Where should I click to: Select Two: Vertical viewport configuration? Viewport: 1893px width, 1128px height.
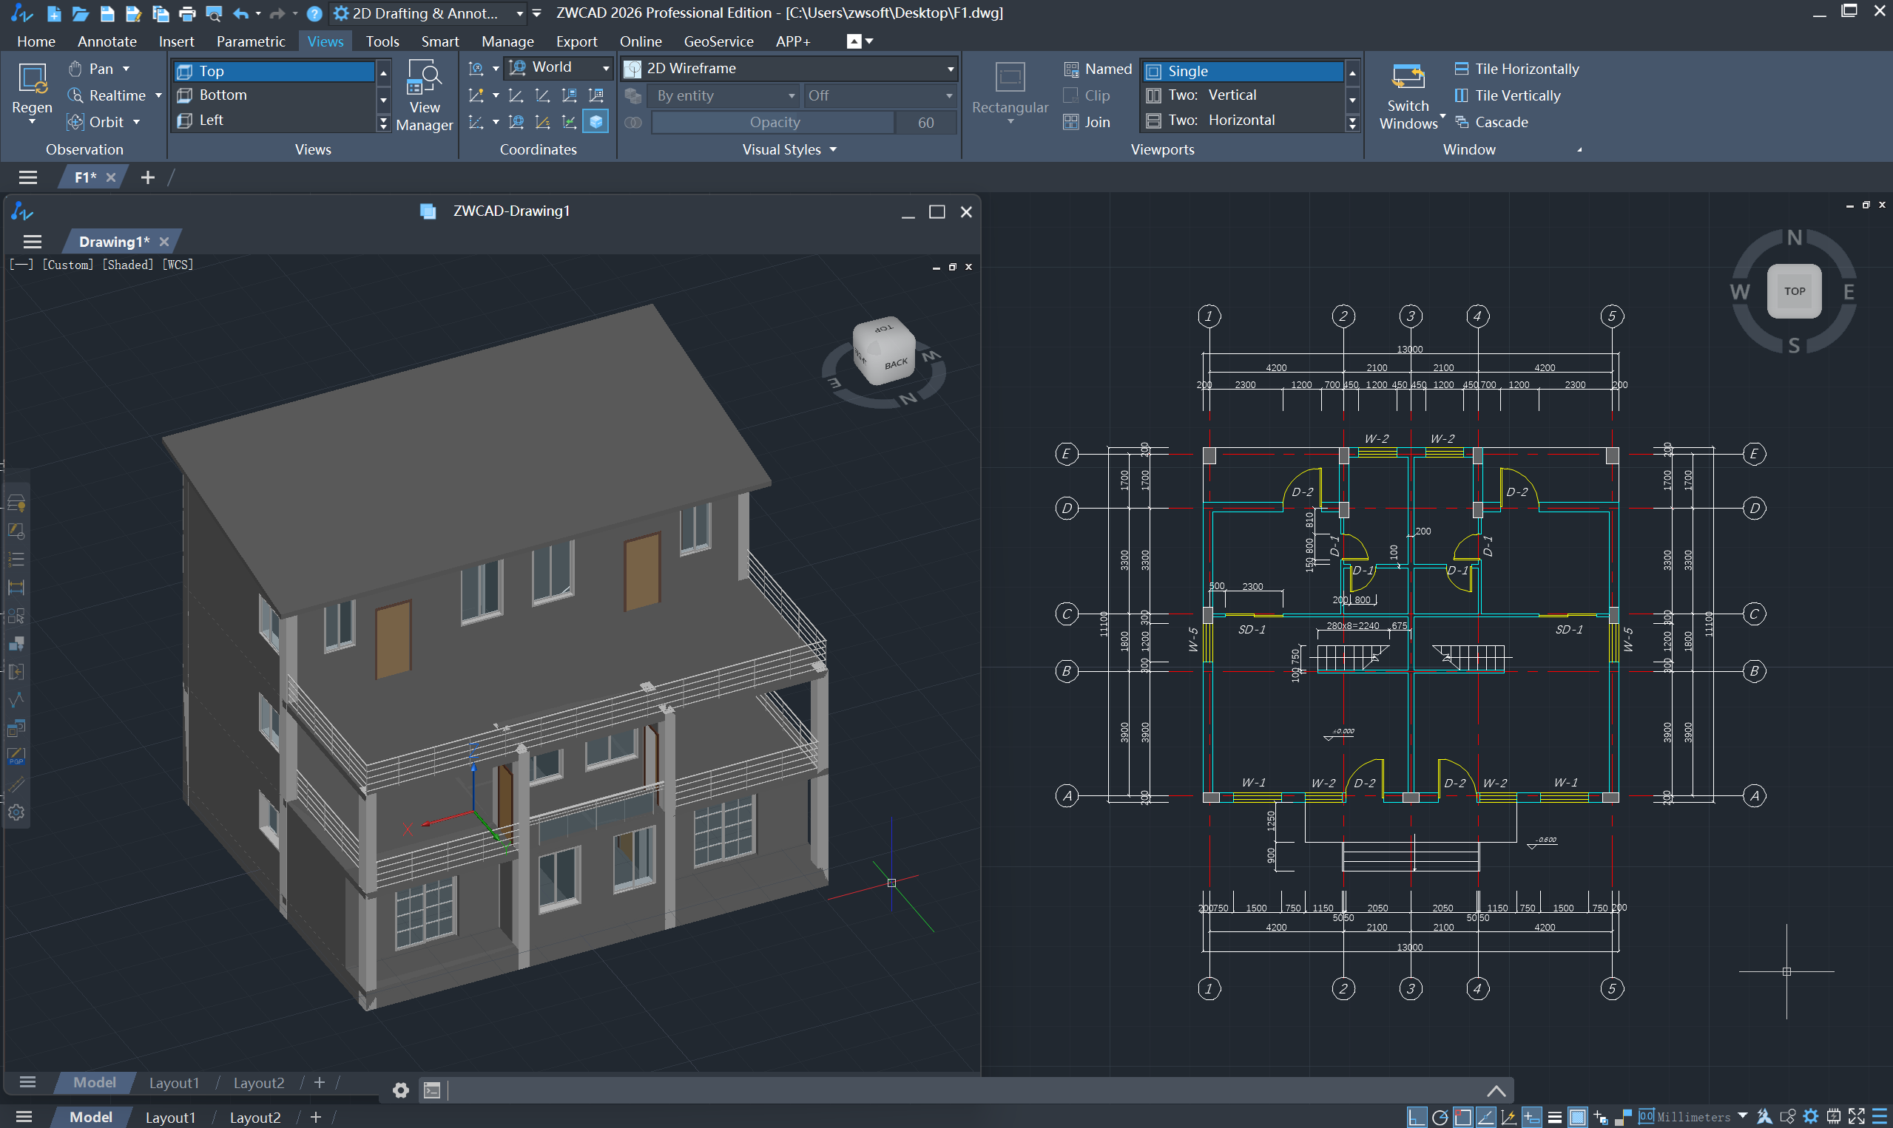point(1243,95)
